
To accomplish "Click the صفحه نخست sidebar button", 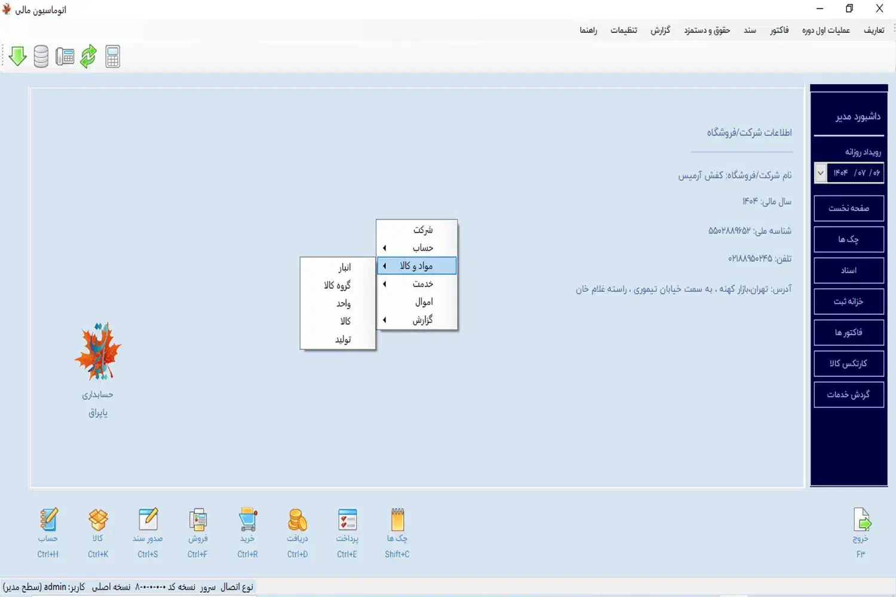I will [849, 208].
